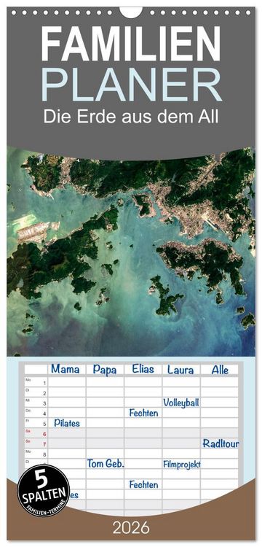The width and height of the screenshot is (262, 547).
Task: Click the hanging notch at top center
Action: point(131,12)
